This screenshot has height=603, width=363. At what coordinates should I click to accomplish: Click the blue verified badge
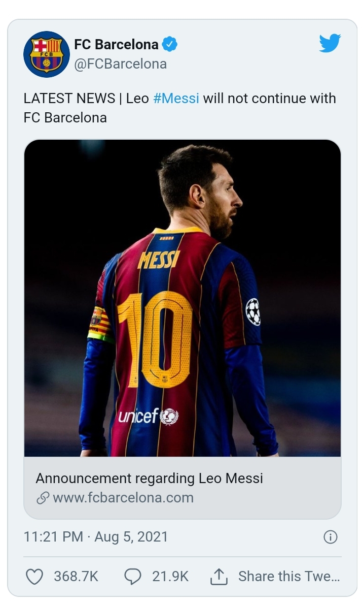pyautogui.click(x=170, y=45)
